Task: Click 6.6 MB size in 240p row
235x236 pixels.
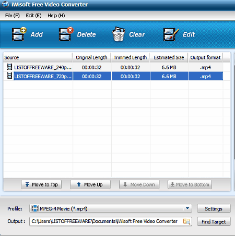Action: [169, 67]
